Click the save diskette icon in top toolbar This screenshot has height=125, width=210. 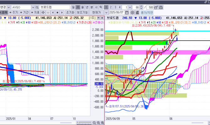[x=161, y=7]
